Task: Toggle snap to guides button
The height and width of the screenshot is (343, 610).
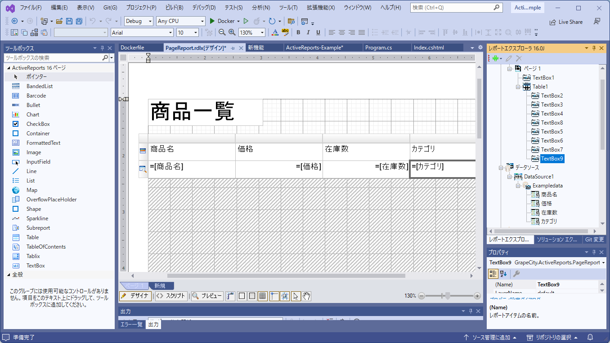Action: 285,296
